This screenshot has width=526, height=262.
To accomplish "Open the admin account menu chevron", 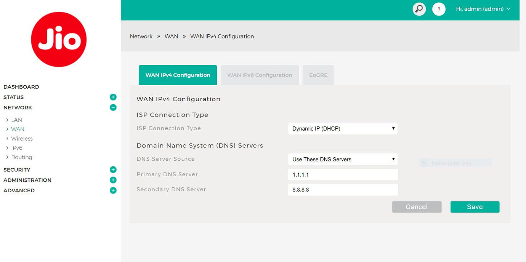I will coord(508,9).
